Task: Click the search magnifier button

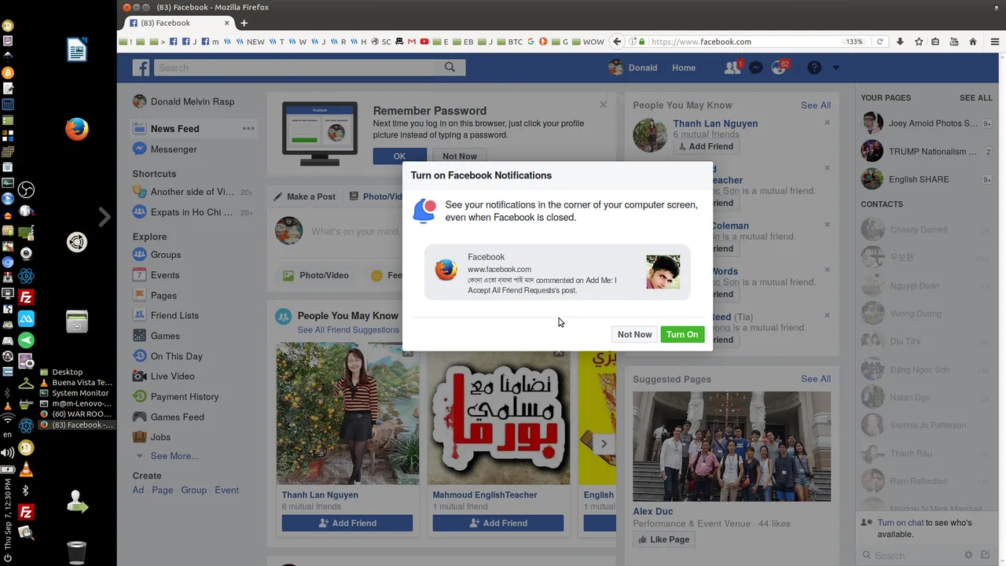Action: click(x=450, y=68)
